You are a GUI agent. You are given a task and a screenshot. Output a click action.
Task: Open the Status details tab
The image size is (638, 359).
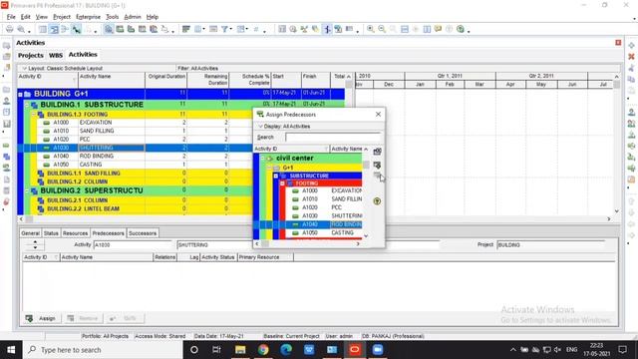[51, 233]
